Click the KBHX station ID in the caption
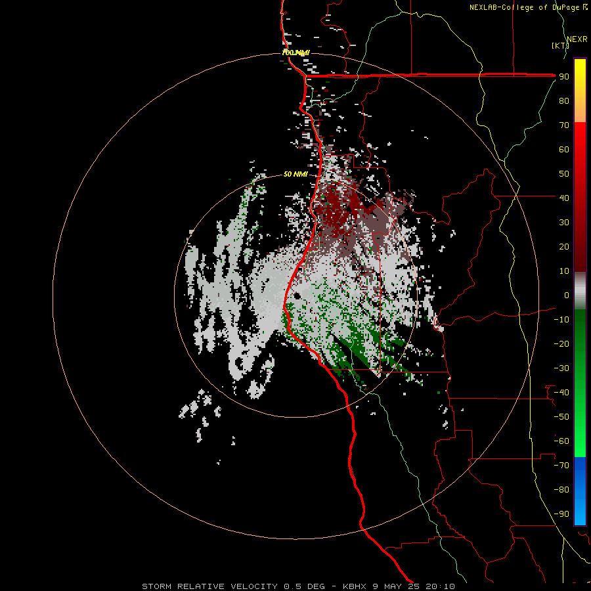 tap(355, 586)
